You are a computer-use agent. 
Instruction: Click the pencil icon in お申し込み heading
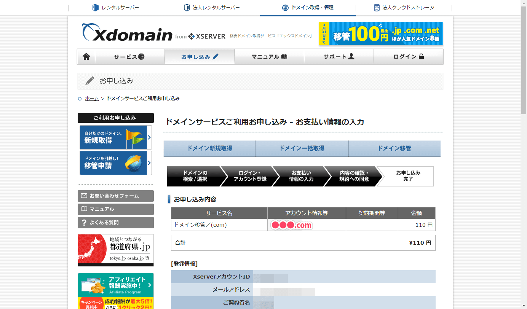(x=90, y=81)
